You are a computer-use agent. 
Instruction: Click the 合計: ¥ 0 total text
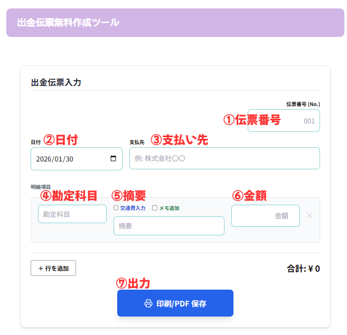(303, 269)
